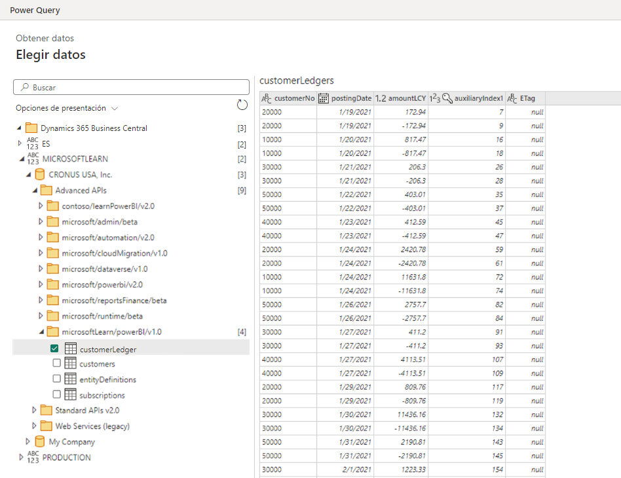Click into the Buscar search field

coord(131,87)
